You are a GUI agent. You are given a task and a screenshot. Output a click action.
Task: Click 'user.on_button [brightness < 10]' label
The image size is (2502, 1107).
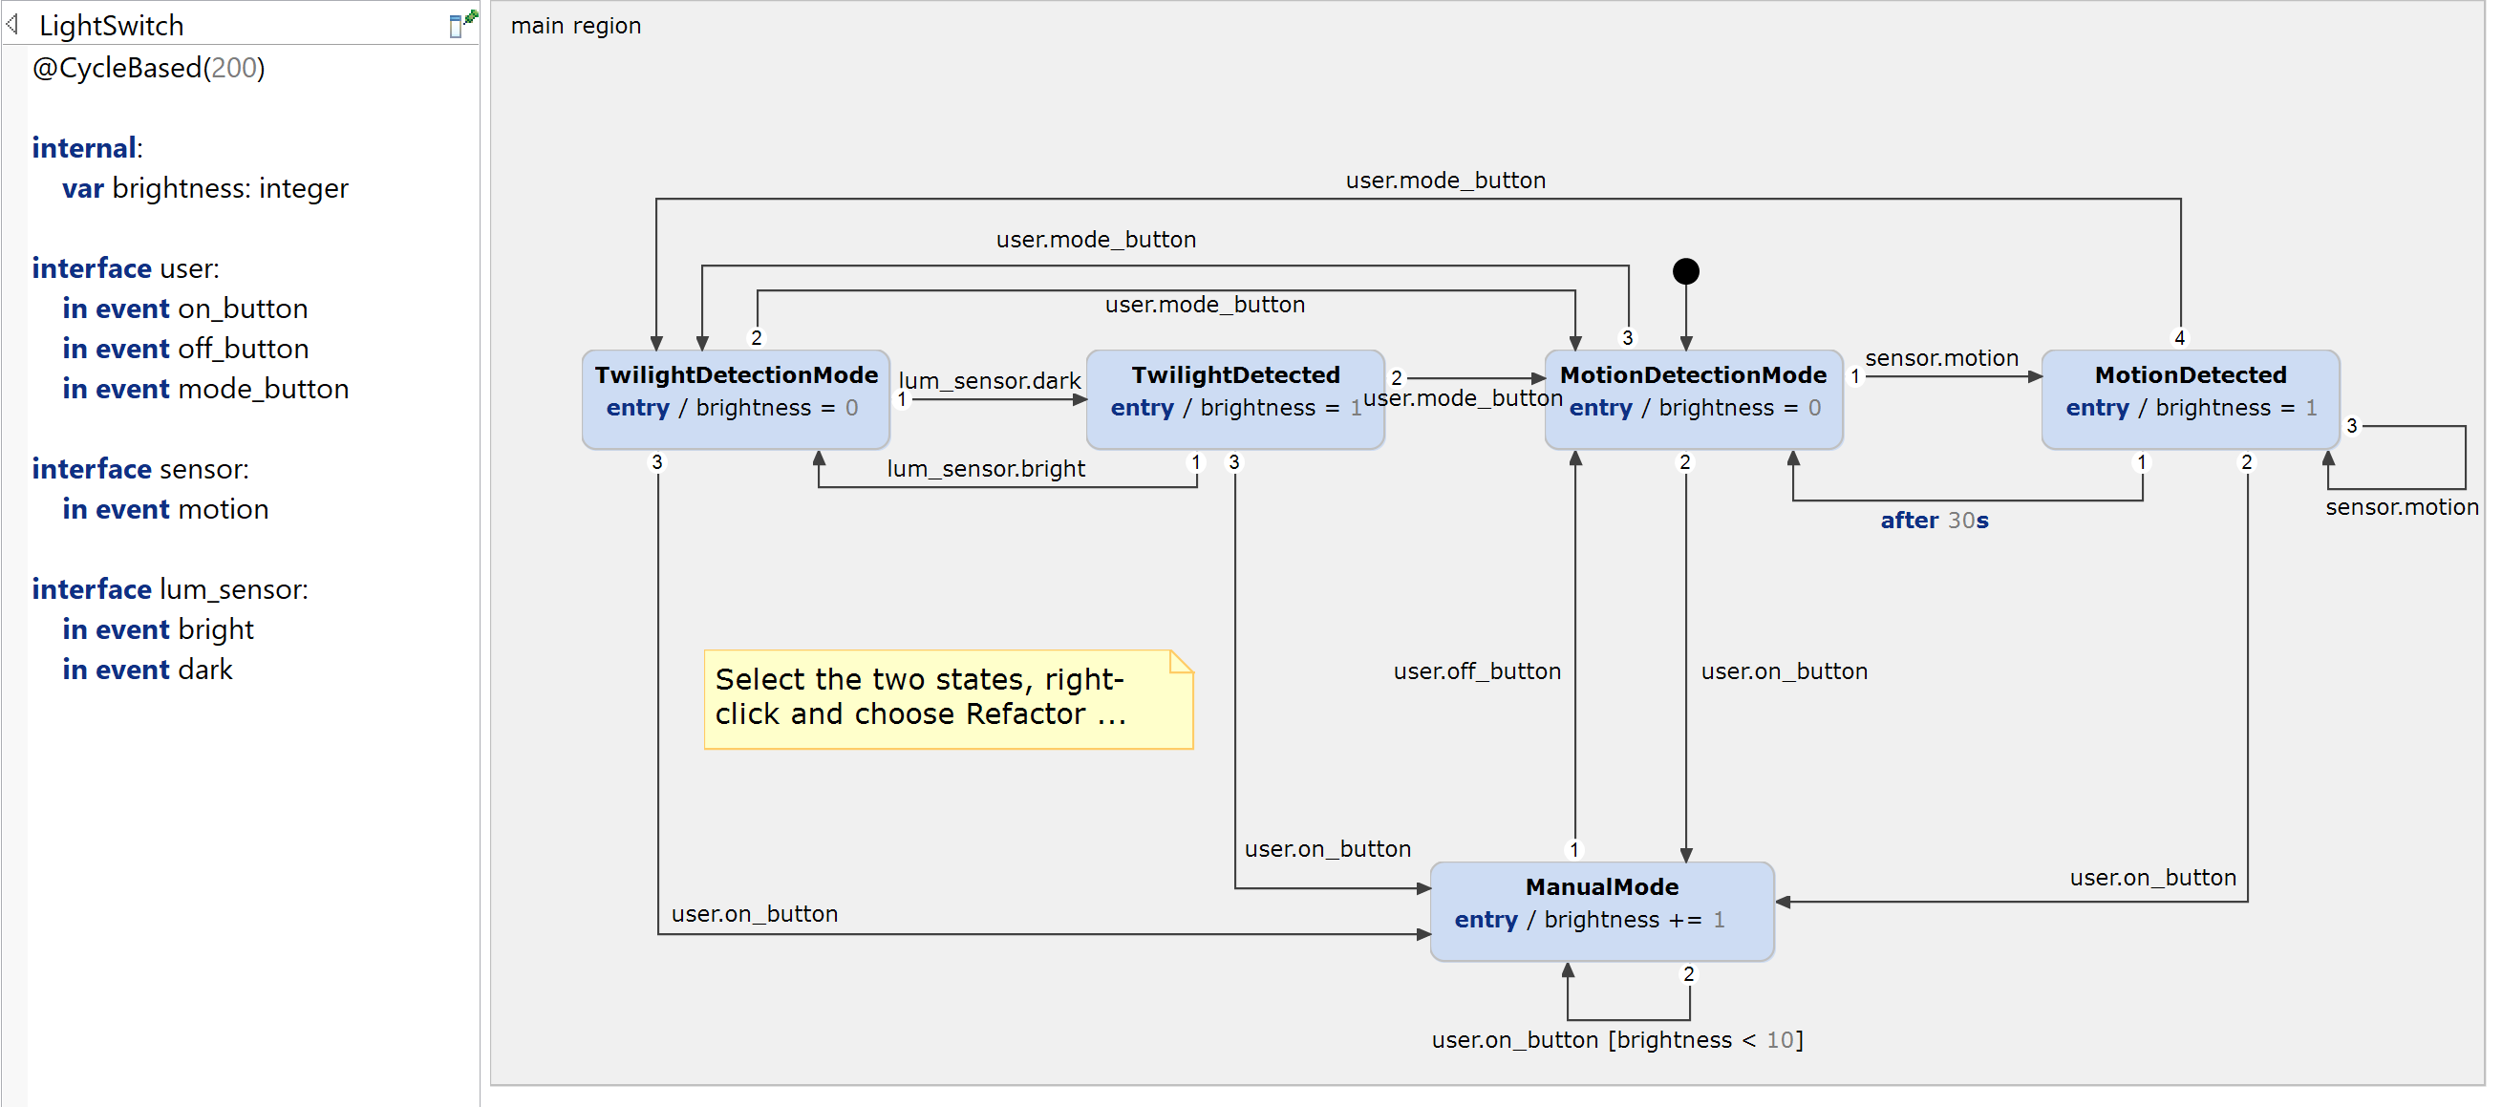point(1616,1040)
